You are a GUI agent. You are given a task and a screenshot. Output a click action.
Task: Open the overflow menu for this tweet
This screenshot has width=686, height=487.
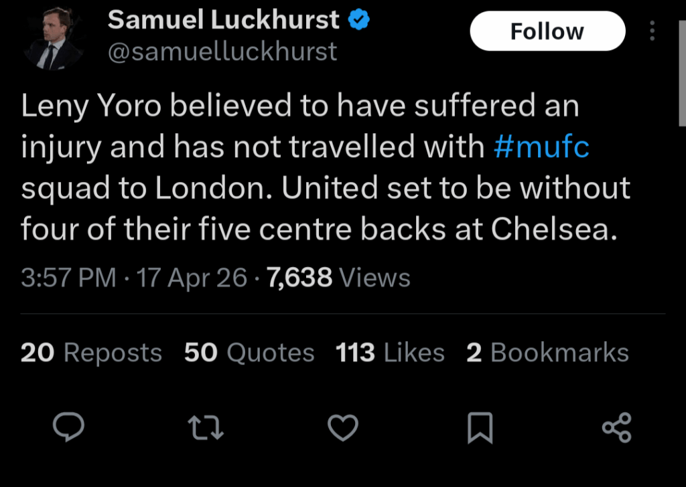point(652,30)
